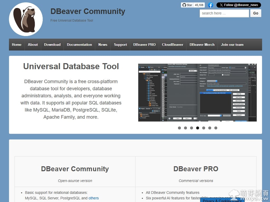Image resolution: width=270 pixels, height=202 pixels.
Task: Click Follow @dbeaver_news on X
Action: tap(239, 5)
